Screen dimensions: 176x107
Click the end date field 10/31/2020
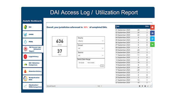pos(91,63)
